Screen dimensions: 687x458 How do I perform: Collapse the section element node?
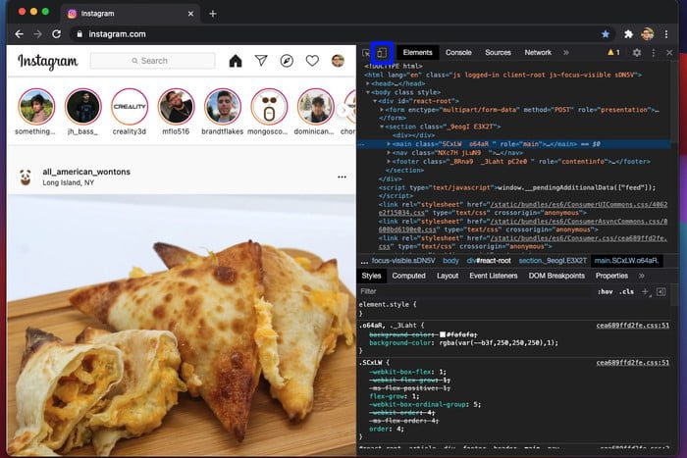pos(382,127)
